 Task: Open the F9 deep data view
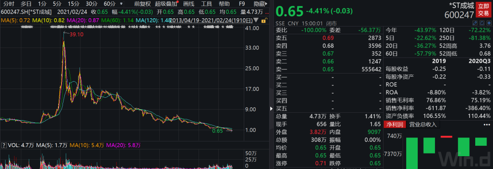point(242,4)
